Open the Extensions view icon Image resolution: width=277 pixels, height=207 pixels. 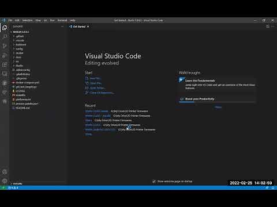(5, 64)
